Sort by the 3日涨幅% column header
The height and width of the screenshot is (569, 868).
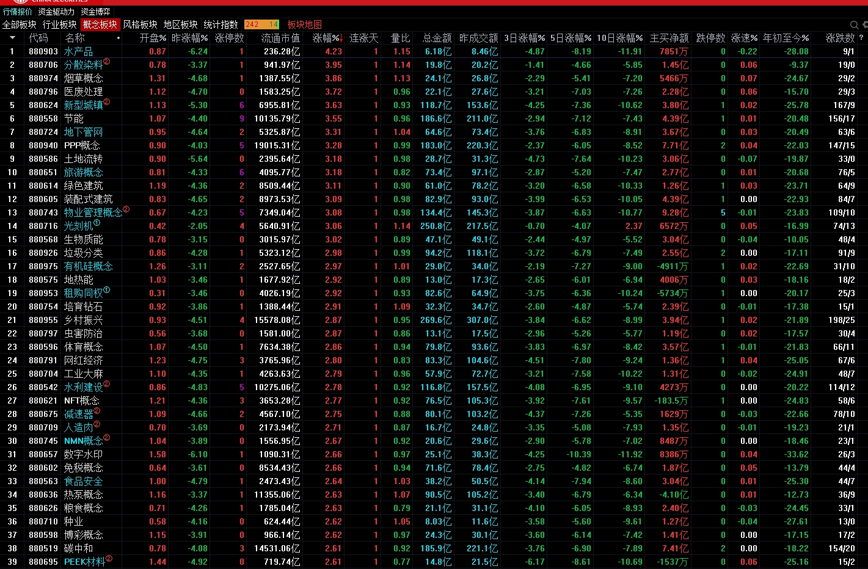click(x=525, y=38)
